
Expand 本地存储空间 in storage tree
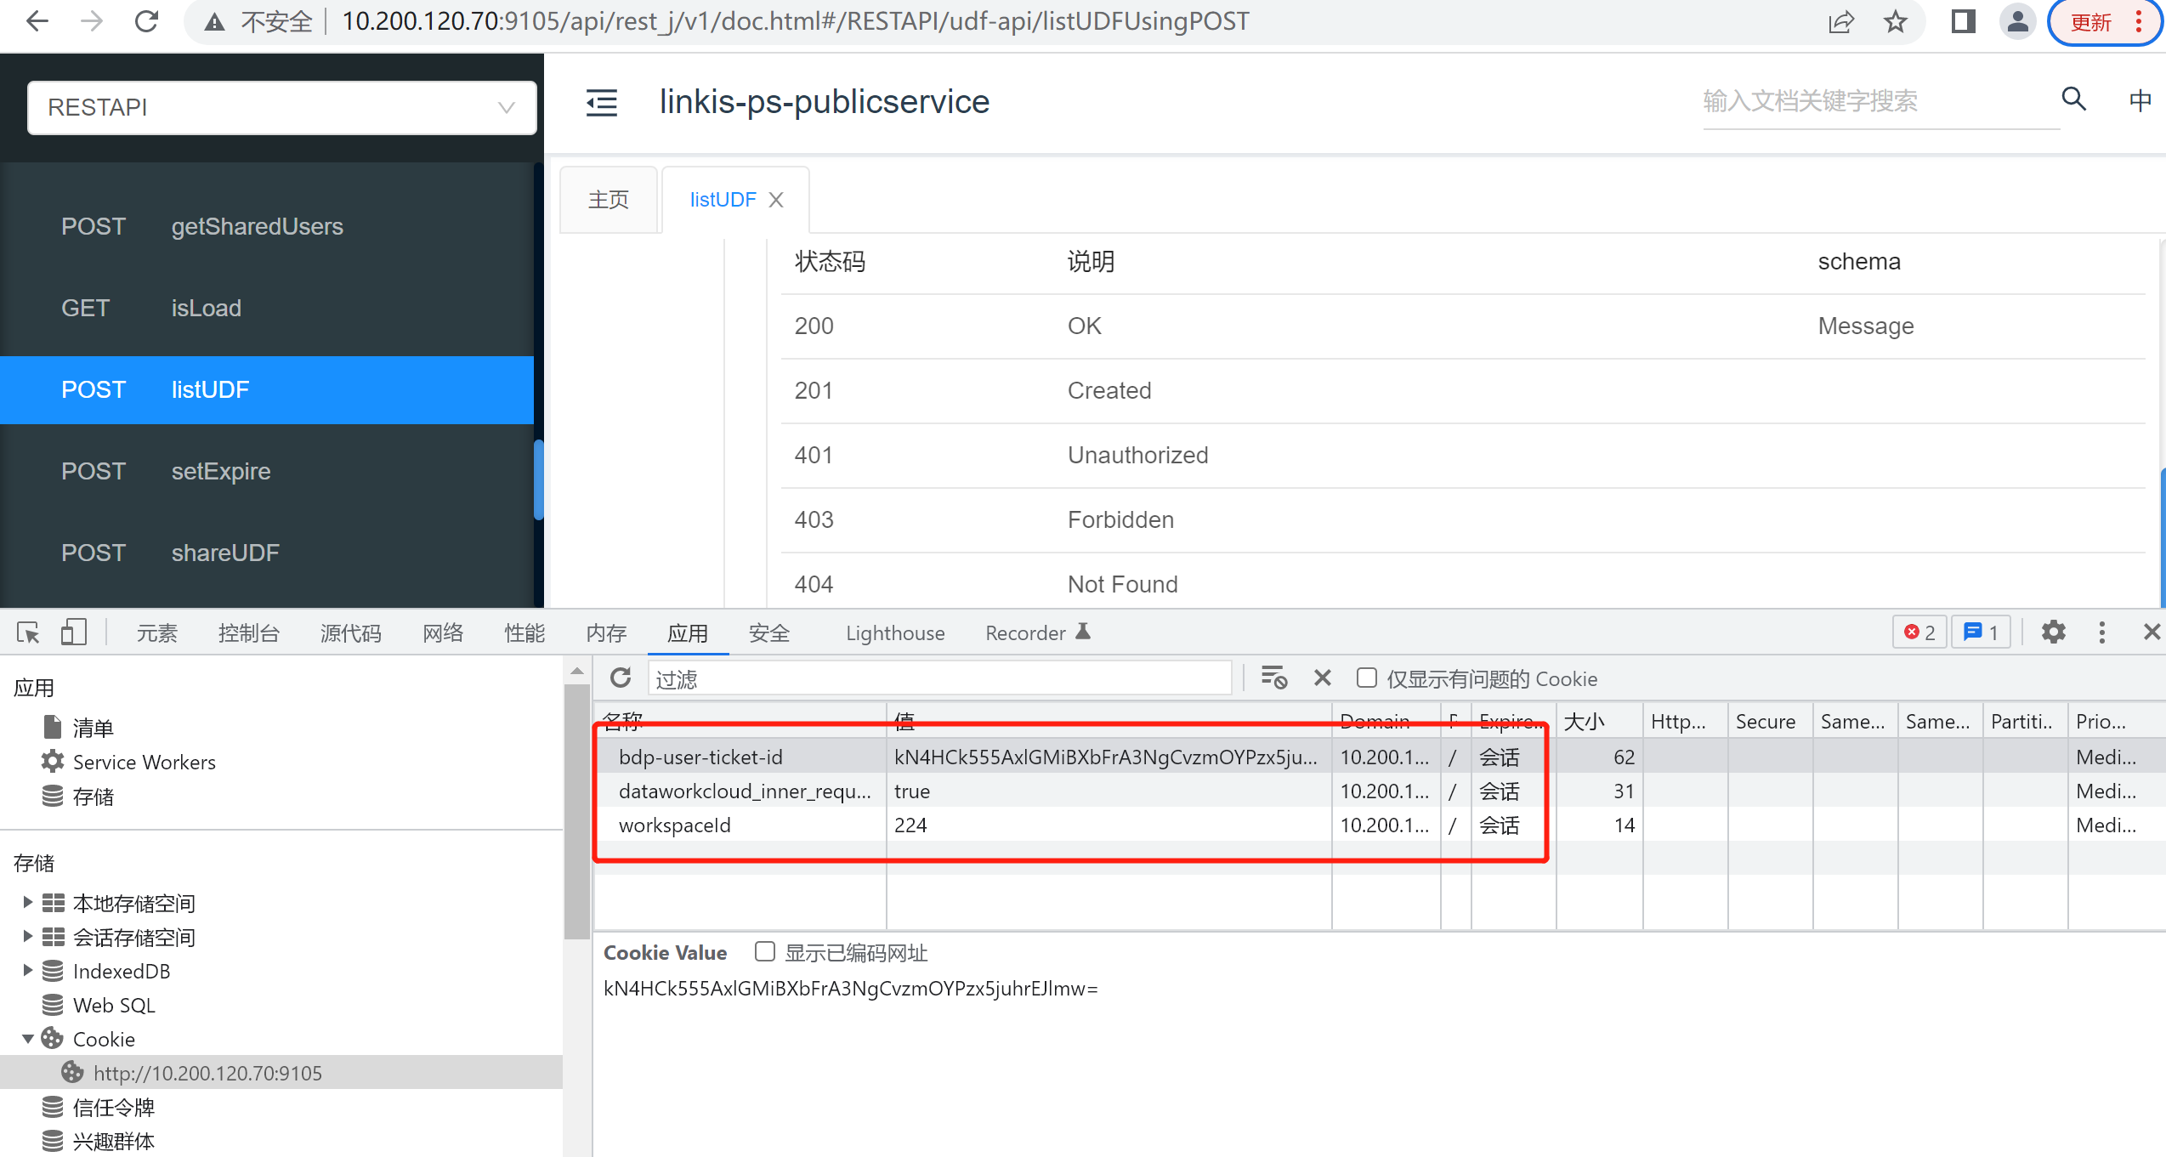[x=28, y=903]
